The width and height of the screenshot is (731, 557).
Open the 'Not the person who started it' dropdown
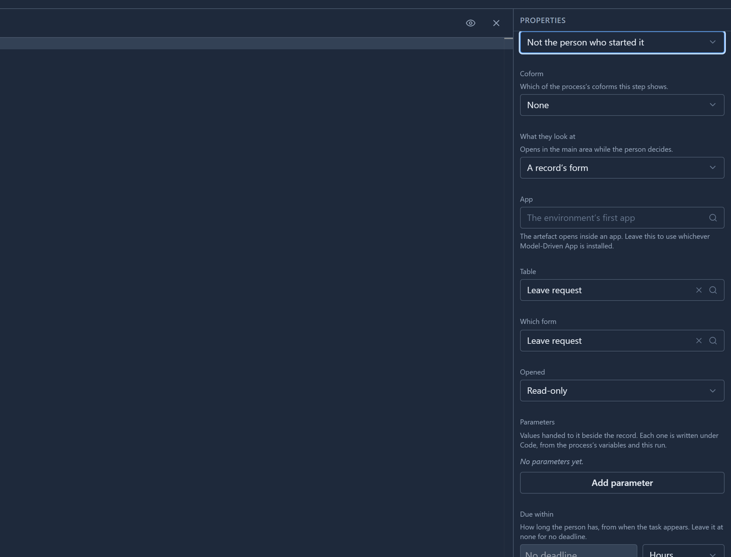click(x=622, y=43)
